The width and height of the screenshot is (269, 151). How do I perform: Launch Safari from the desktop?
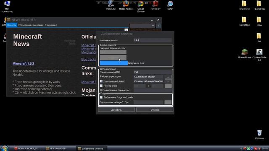(170, 5)
